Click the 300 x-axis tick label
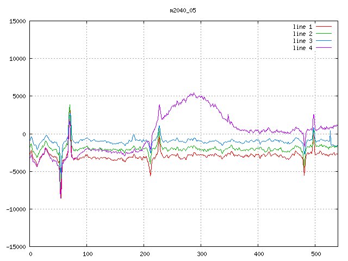This screenshot has width=348, height=261. point(201,254)
